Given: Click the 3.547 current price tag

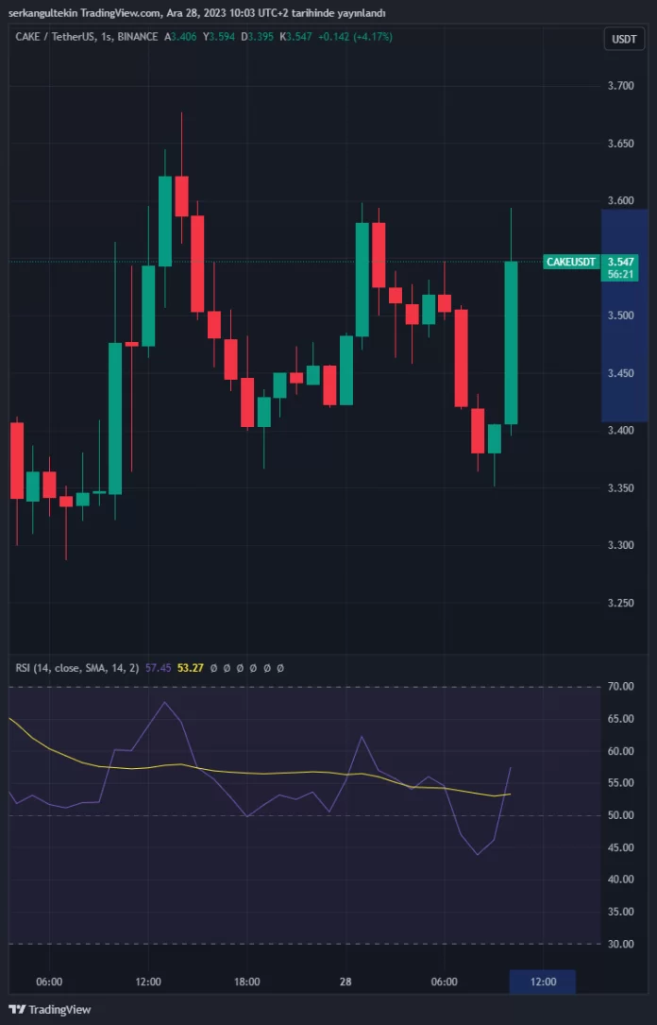Looking at the screenshot, I should pyautogui.click(x=620, y=262).
